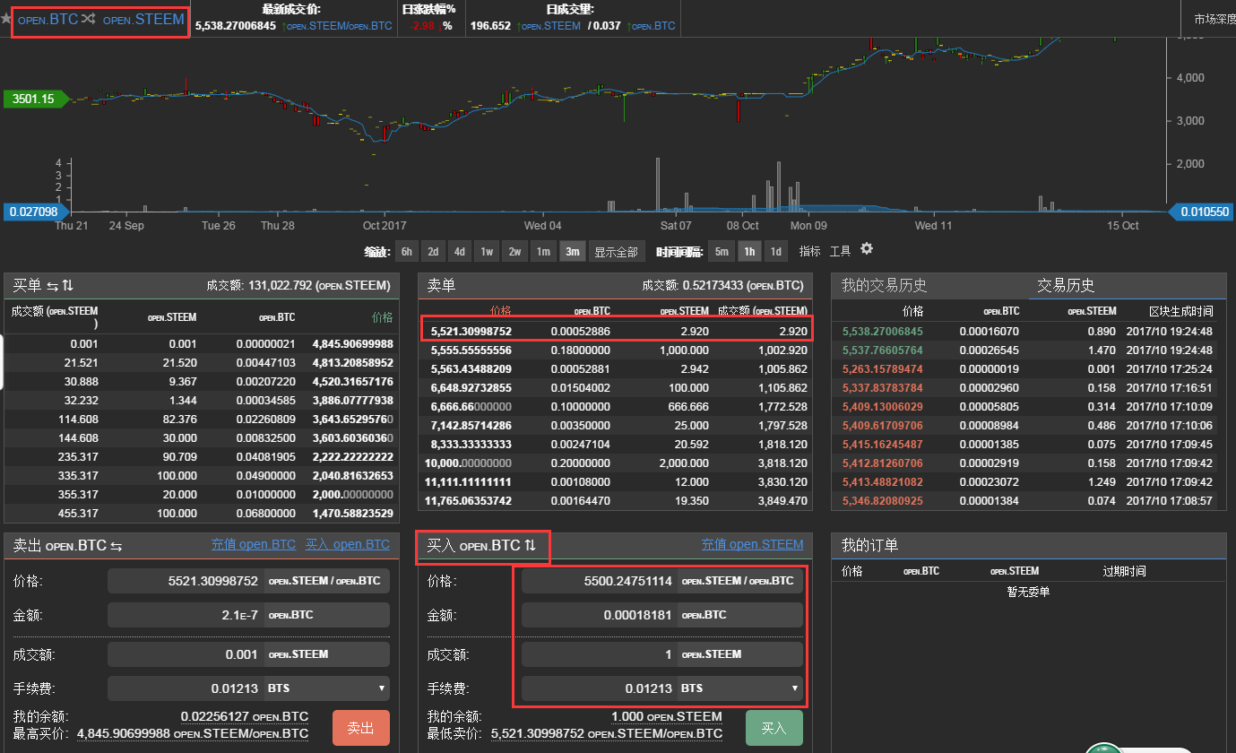
Task: Click green 买入 buy button
Action: (774, 728)
